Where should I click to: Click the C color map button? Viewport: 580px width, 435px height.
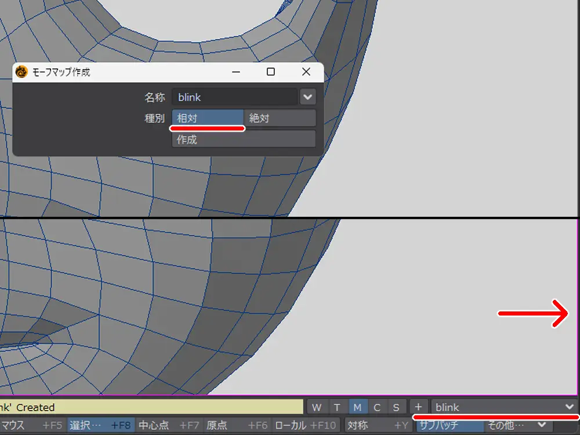[x=377, y=407]
